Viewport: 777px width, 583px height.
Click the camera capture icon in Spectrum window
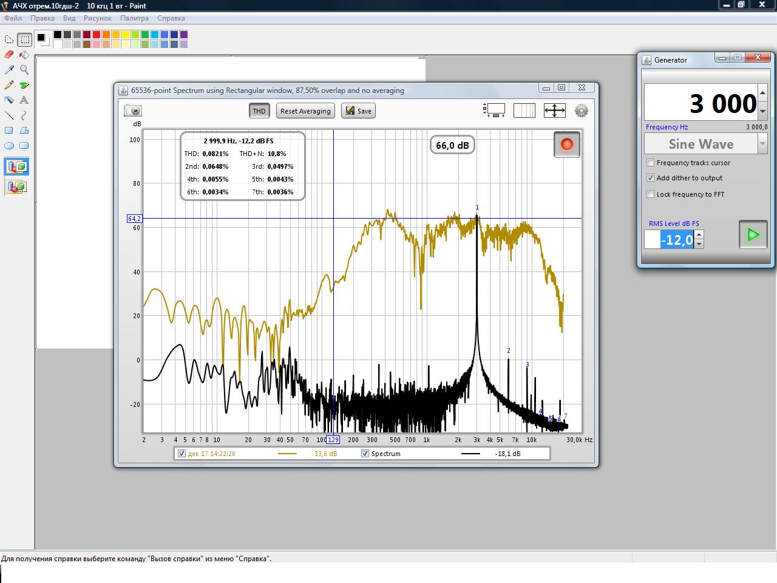pyautogui.click(x=133, y=111)
